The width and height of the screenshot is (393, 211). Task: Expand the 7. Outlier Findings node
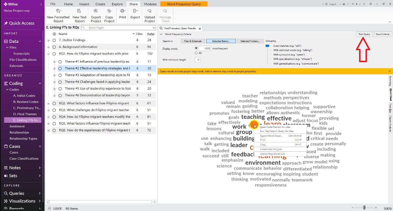click(x=49, y=40)
